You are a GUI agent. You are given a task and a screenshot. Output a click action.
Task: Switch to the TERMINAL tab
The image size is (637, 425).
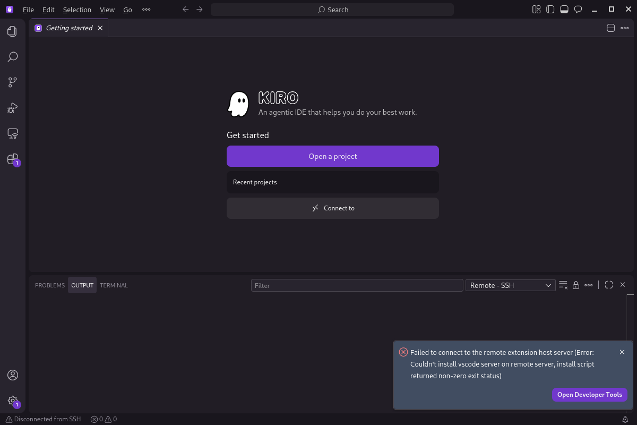coord(114,285)
